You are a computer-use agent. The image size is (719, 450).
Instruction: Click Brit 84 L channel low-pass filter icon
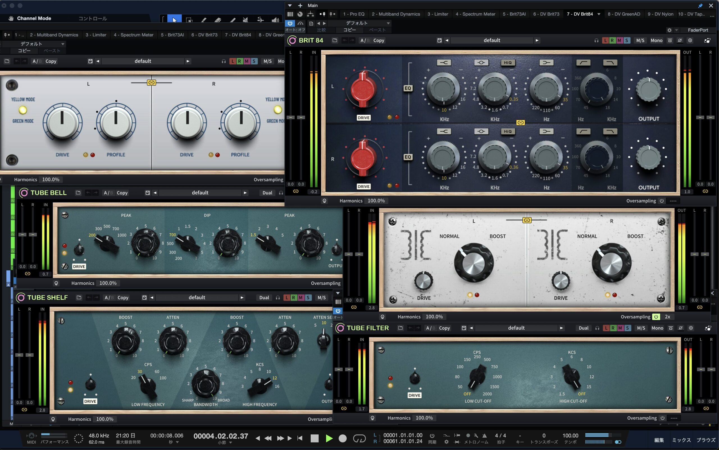pyautogui.click(x=610, y=63)
